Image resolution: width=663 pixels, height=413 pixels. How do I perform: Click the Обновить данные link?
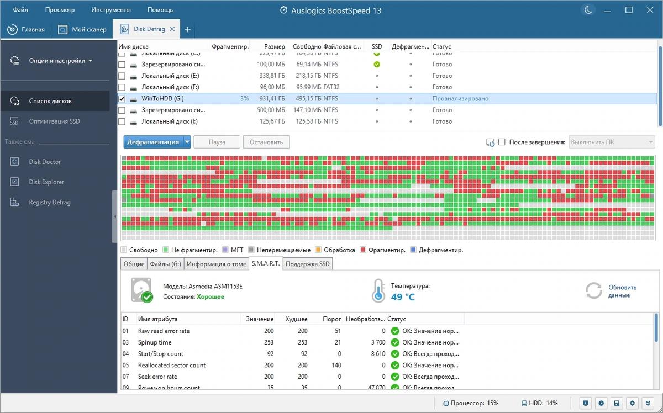point(622,291)
